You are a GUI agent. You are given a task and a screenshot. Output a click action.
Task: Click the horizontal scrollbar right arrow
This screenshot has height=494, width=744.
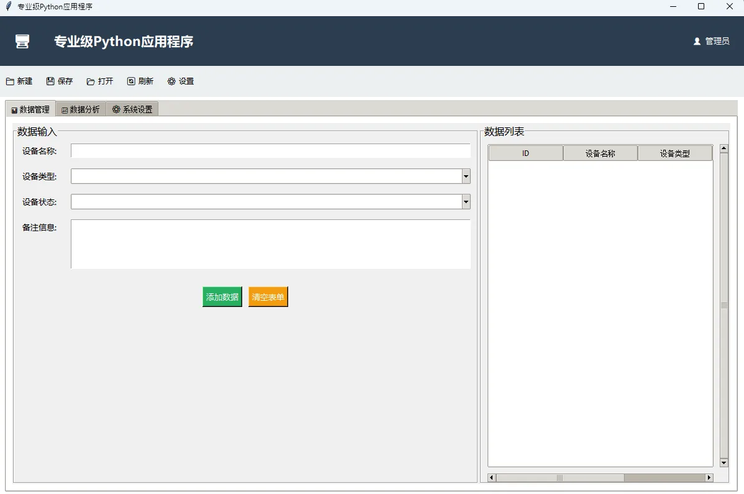tap(709, 478)
